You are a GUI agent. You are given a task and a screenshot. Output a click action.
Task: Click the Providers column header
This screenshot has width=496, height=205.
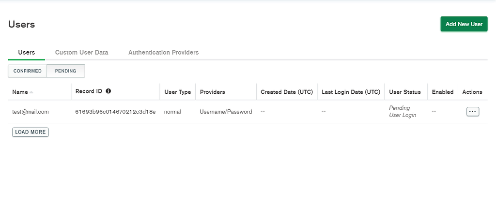tap(212, 92)
